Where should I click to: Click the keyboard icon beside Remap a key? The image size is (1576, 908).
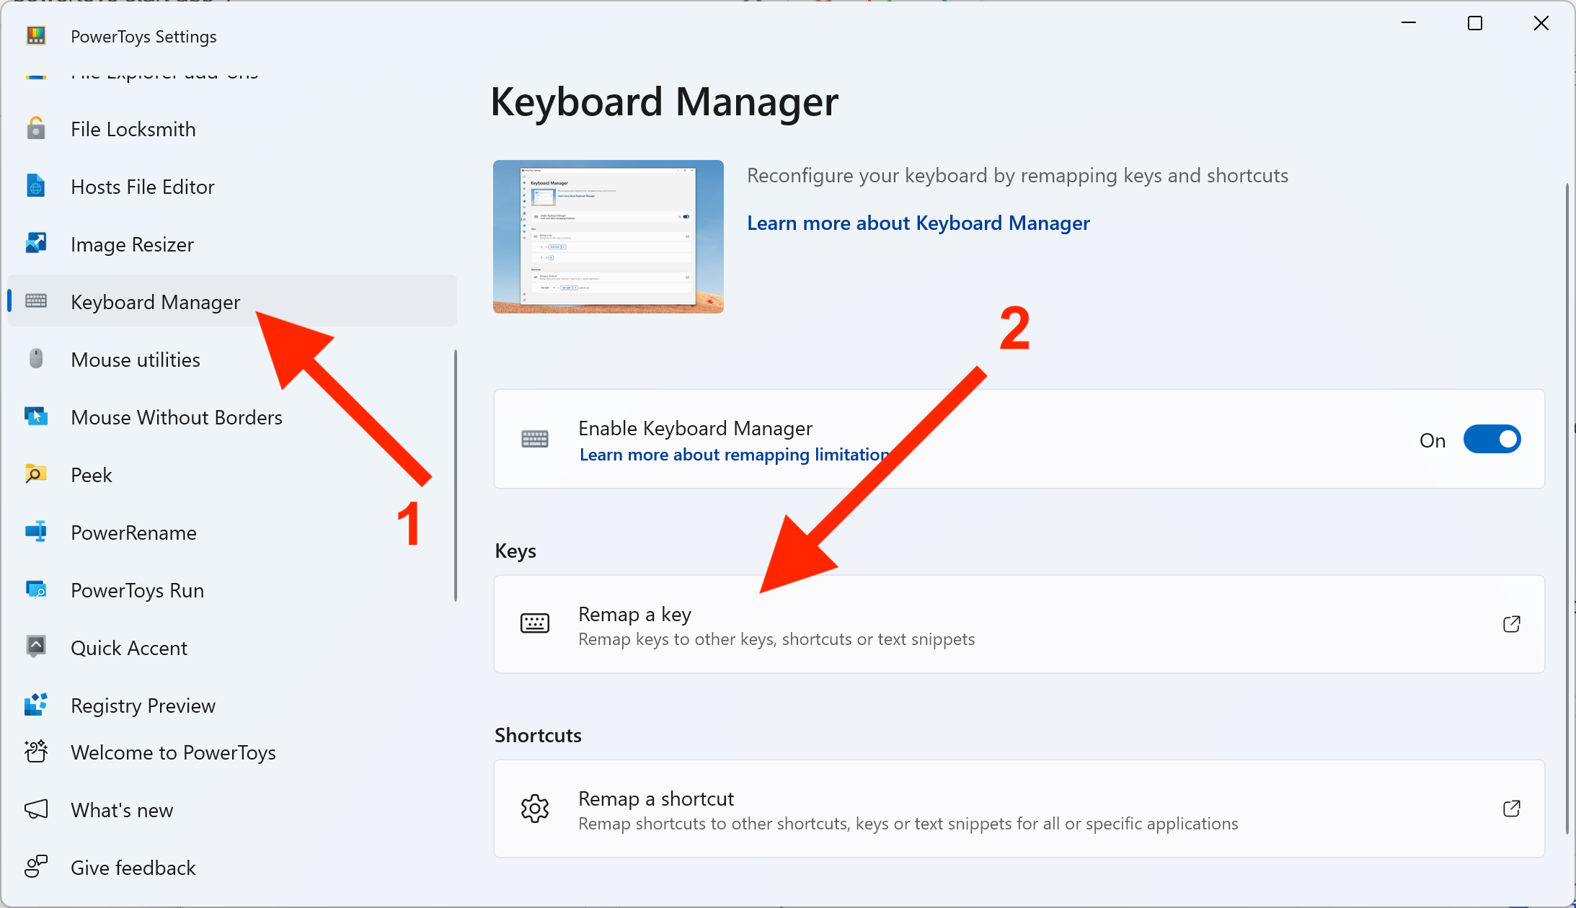click(535, 623)
